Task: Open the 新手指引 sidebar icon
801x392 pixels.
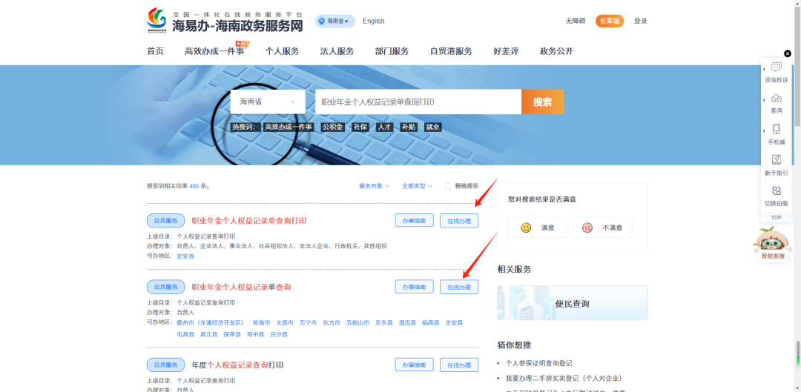Action: point(776,166)
